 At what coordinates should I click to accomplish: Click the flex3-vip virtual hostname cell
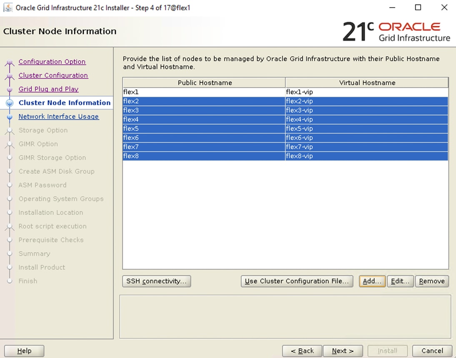coord(367,110)
